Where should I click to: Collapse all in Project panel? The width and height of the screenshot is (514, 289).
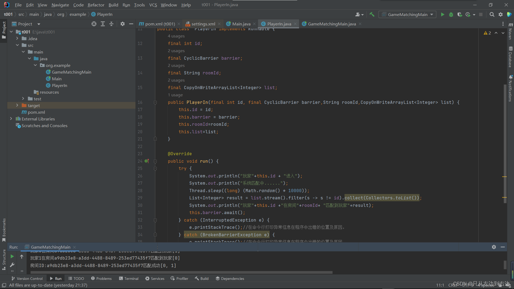tap(111, 24)
